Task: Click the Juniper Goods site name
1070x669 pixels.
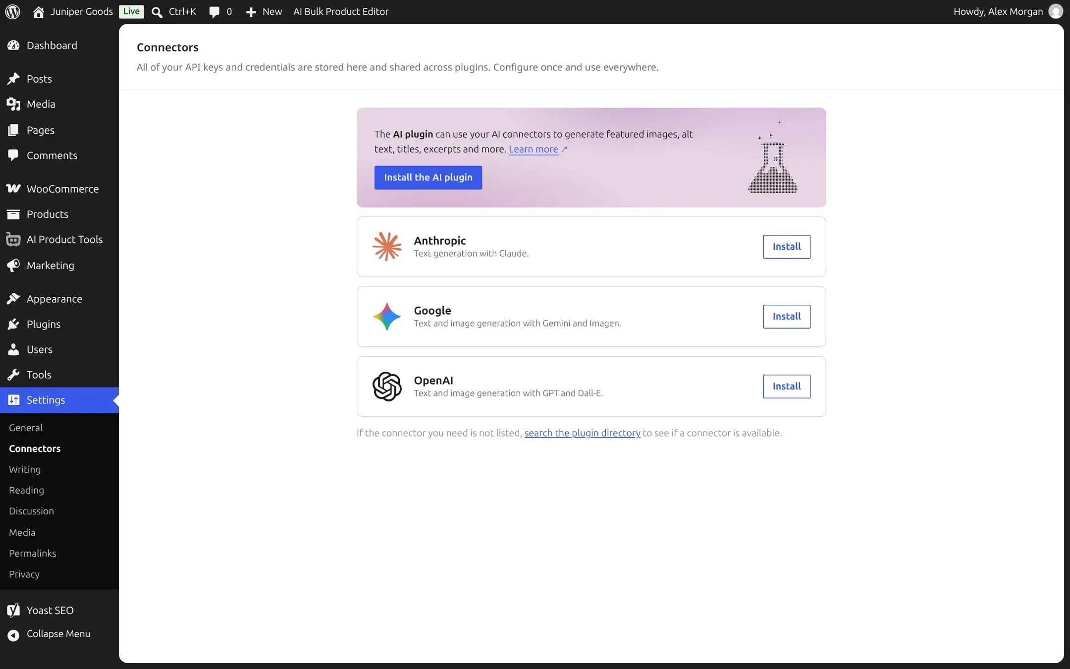Action: pos(82,11)
